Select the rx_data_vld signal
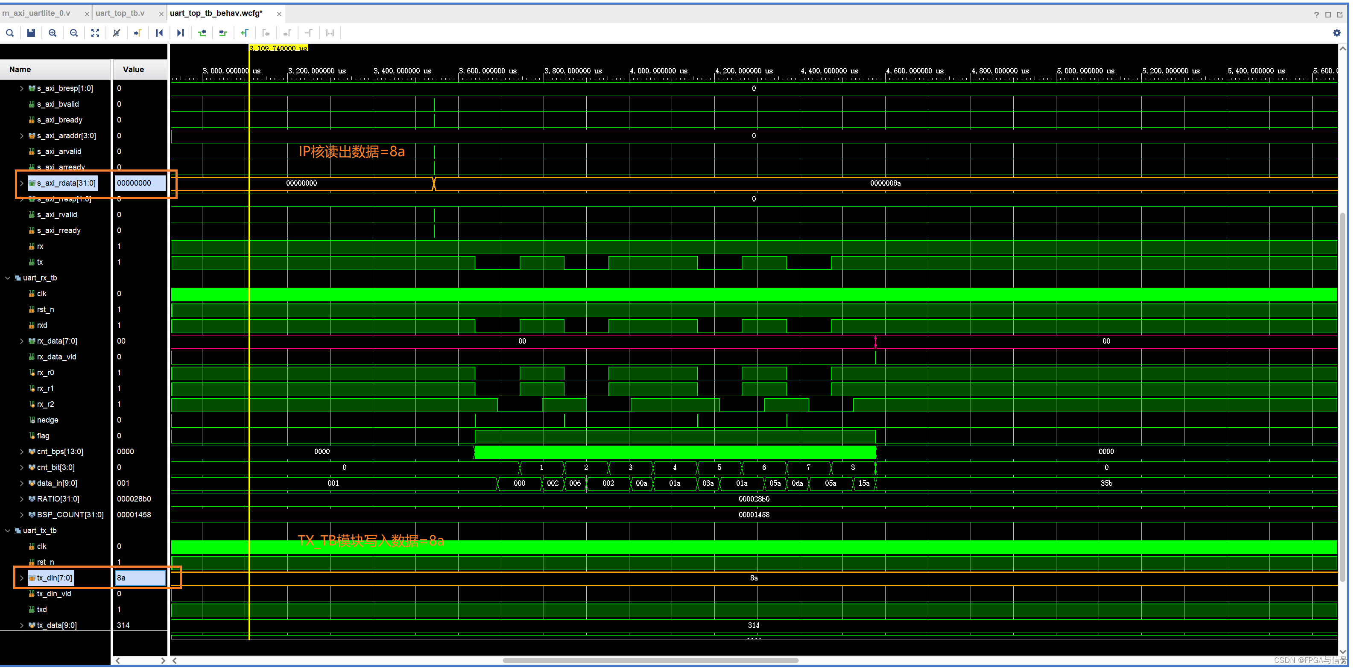This screenshot has height=668, width=1354. click(56, 357)
